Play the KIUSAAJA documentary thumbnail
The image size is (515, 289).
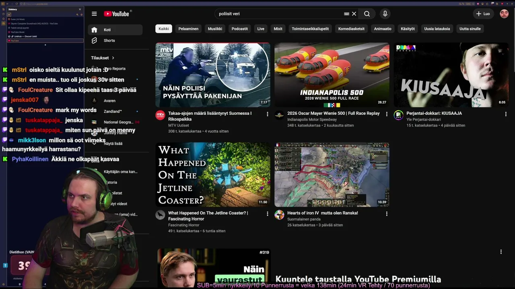pyautogui.click(x=451, y=75)
